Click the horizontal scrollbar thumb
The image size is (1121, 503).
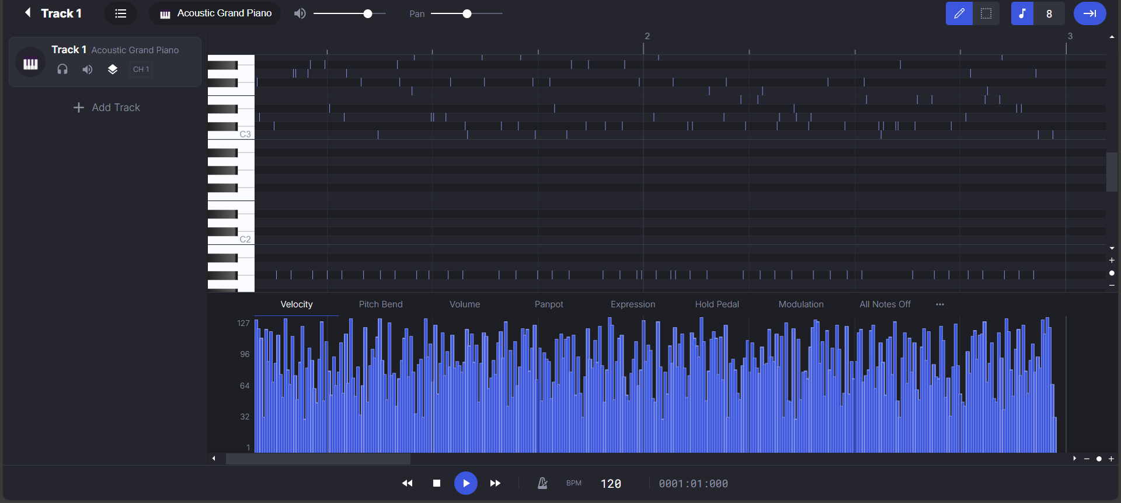click(x=318, y=459)
